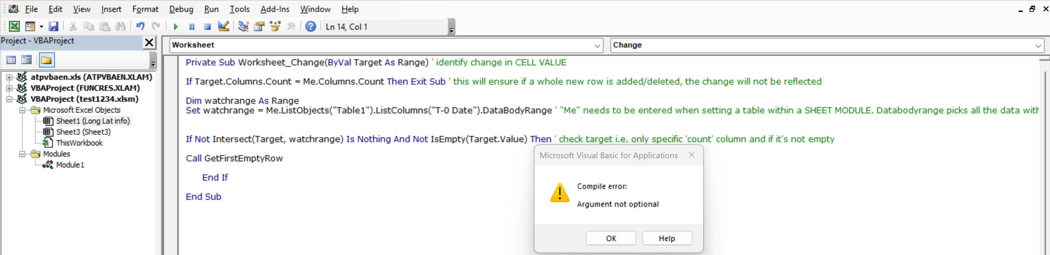1050x255 pixels.
Task: Open the Debug menu
Action: pyautogui.click(x=181, y=9)
